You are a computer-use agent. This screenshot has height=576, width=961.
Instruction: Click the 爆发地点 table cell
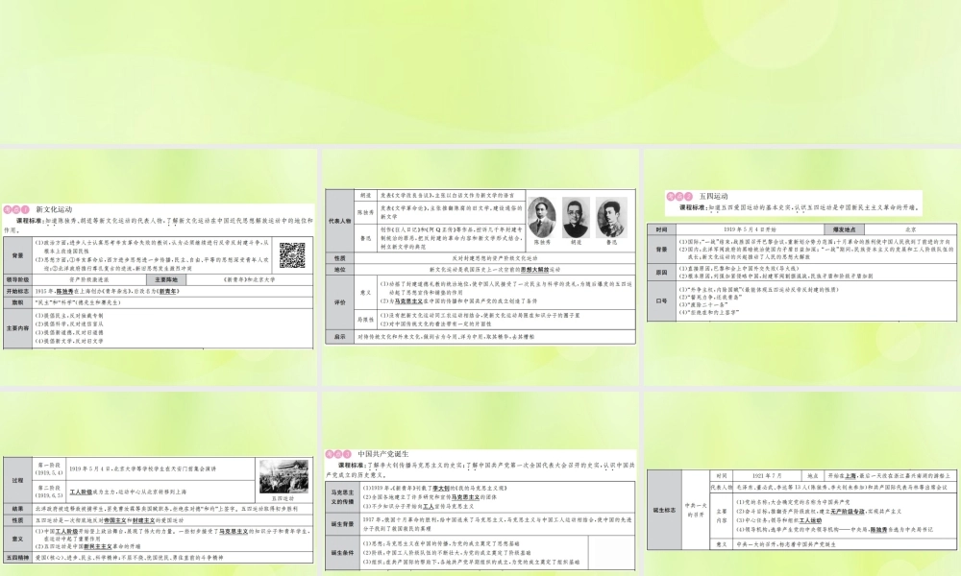(845, 229)
